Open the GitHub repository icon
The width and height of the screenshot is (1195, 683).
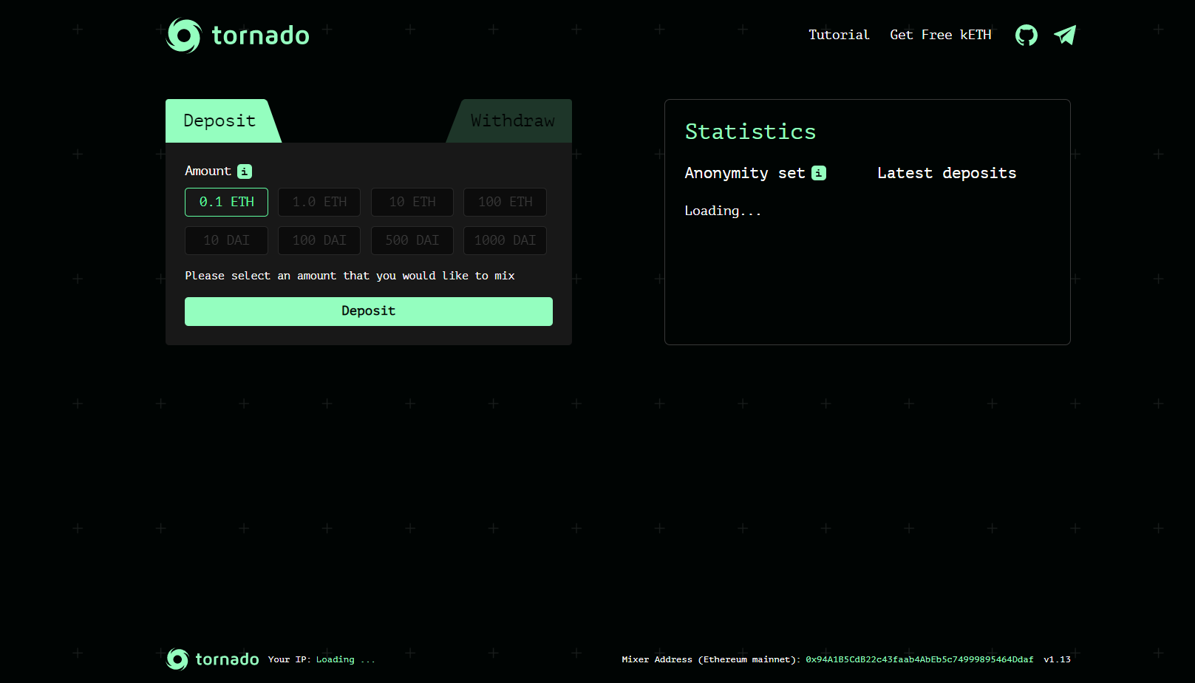coord(1026,35)
